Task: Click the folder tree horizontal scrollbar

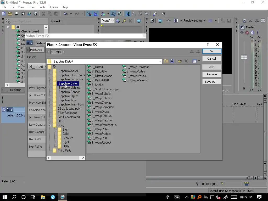Action: click(66, 158)
